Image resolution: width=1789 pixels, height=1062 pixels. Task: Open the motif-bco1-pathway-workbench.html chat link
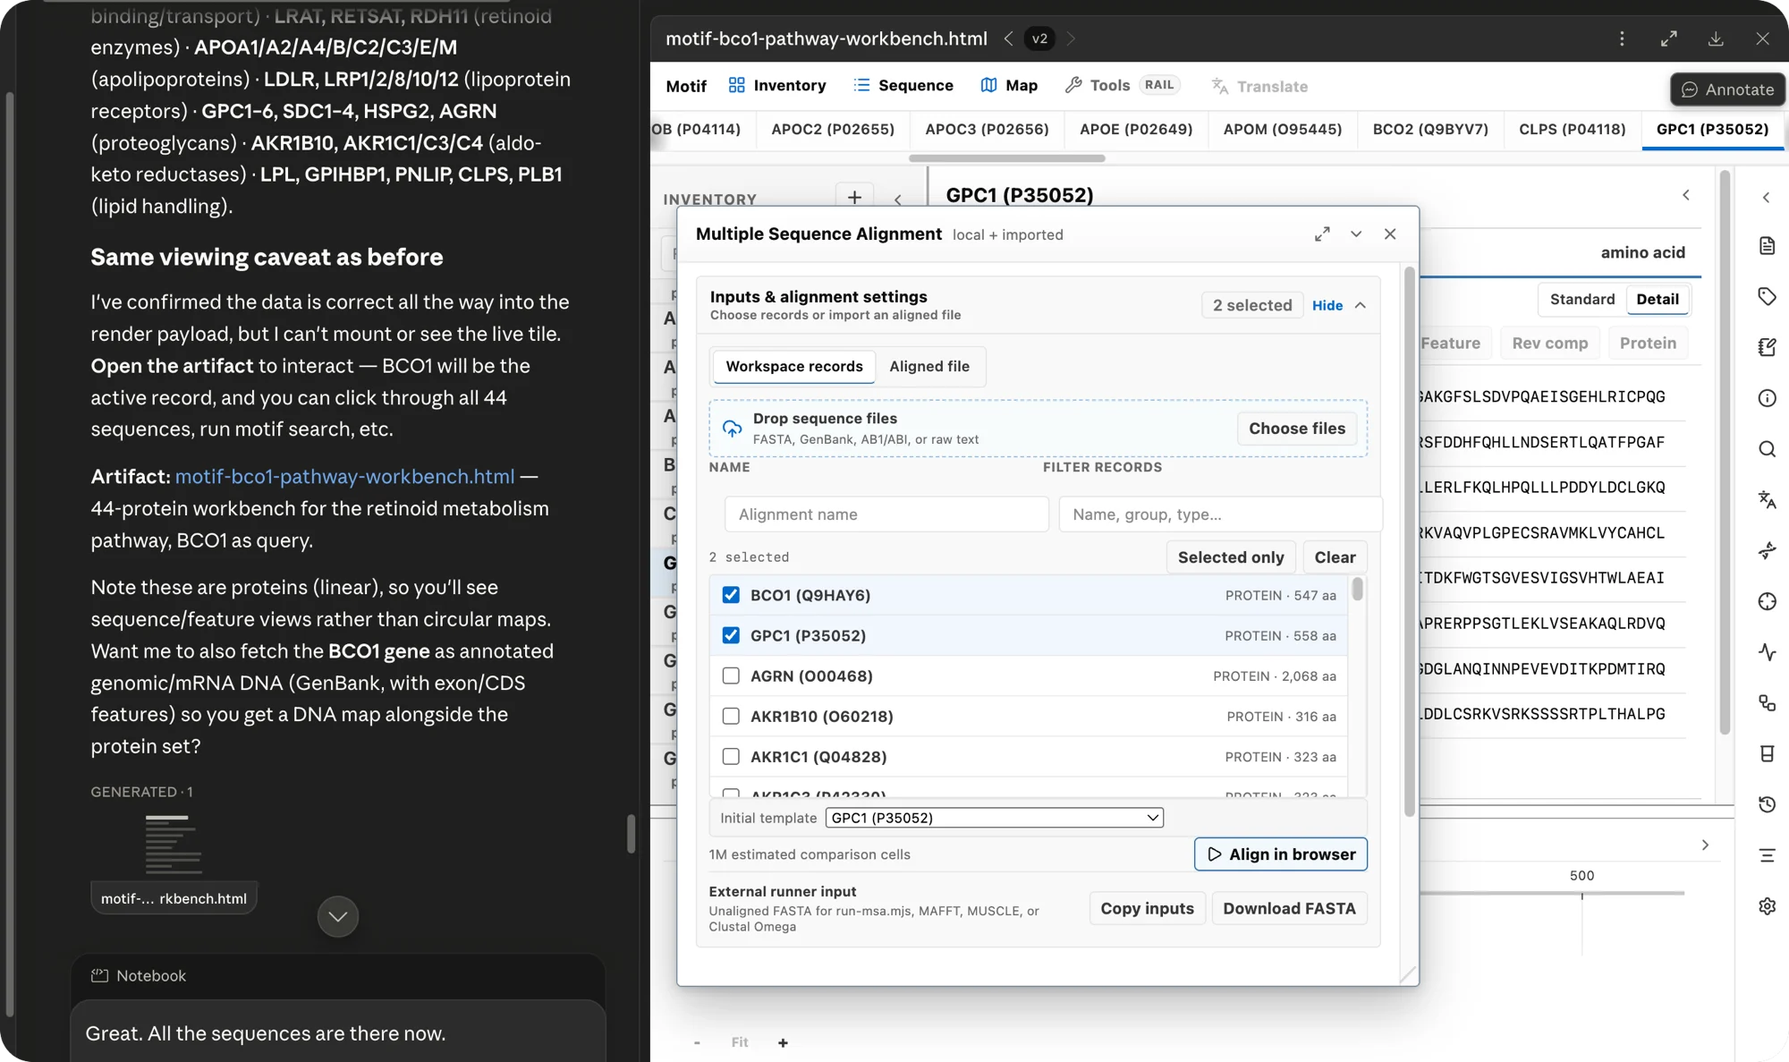click(x=344, y=477)
